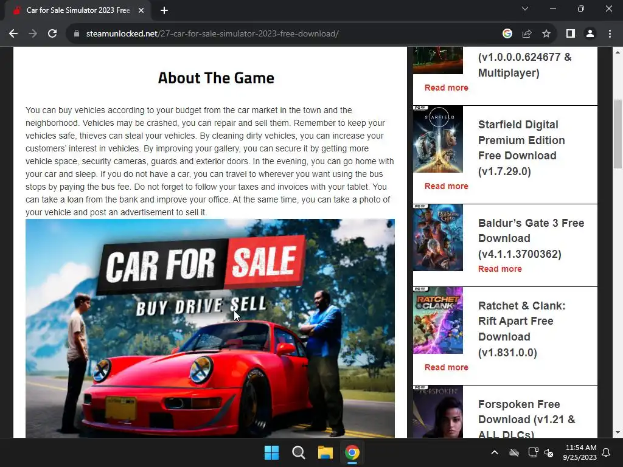View site security lock info
This screenshot has width=623, height=467.
pyautogui.click(x=77, y=34)
